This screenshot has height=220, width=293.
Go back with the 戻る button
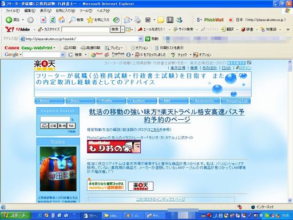(x=13, y=19)
